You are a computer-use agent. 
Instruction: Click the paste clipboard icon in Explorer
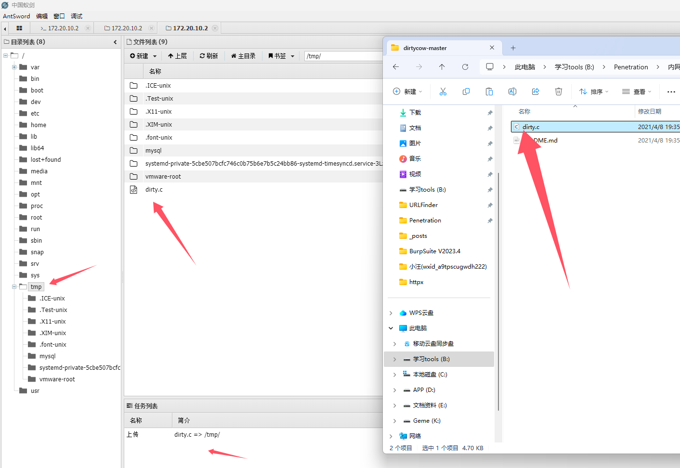click(489, 91)
